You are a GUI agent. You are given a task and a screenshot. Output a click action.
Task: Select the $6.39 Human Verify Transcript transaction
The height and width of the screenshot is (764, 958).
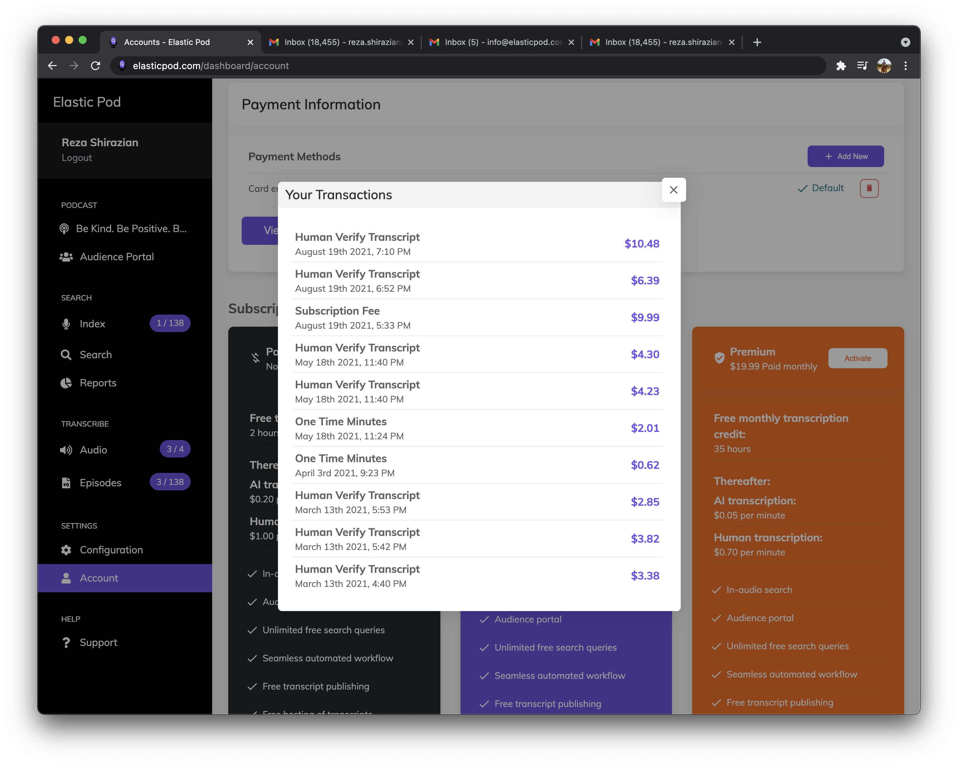click(x=477, y=281)
